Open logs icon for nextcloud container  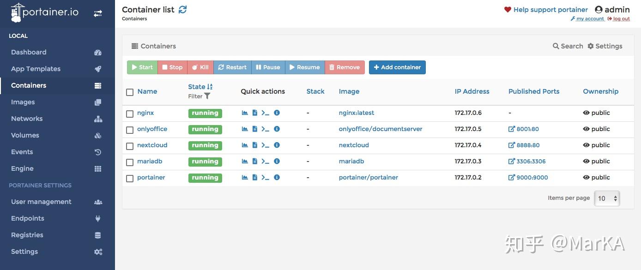(255, 145)
